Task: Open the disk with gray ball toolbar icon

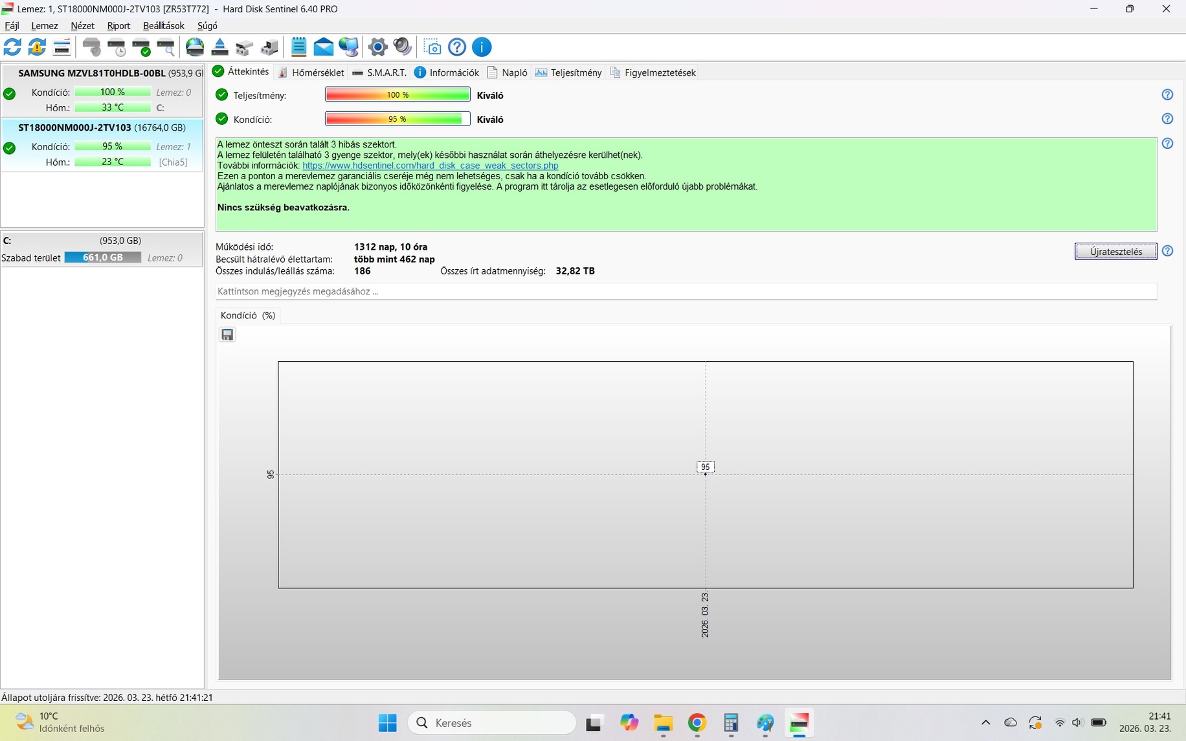Action: [x=92, y=47]
